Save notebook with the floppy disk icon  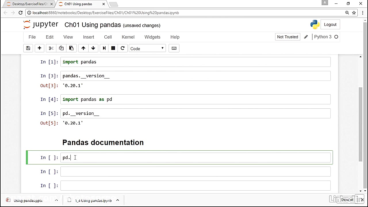pos(28,48)
